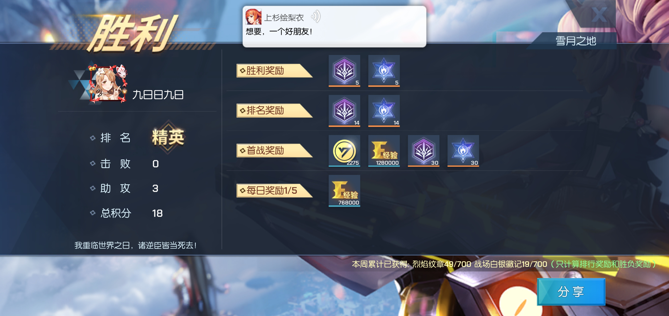Tap the voice speaker icon beside 上杉绘梨衣
Image resolution: width=669 pixels, height=316 pixels.
[x=316, y=17]
